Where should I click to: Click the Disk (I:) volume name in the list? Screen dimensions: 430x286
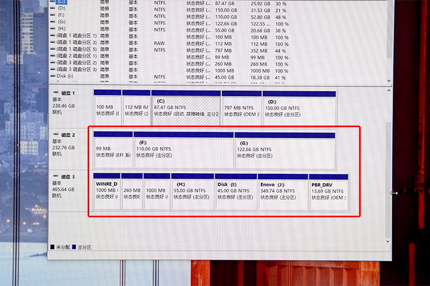(x=64, y=76)
